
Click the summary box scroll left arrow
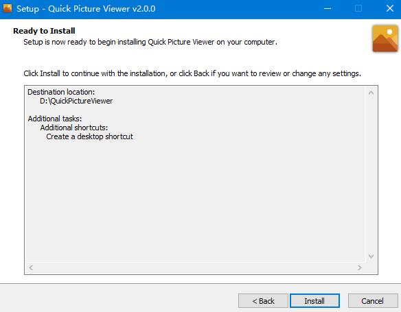[x=31, y=267]
